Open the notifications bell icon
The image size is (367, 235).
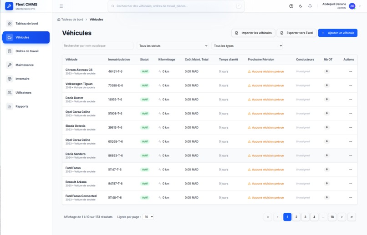pos(310,6)
